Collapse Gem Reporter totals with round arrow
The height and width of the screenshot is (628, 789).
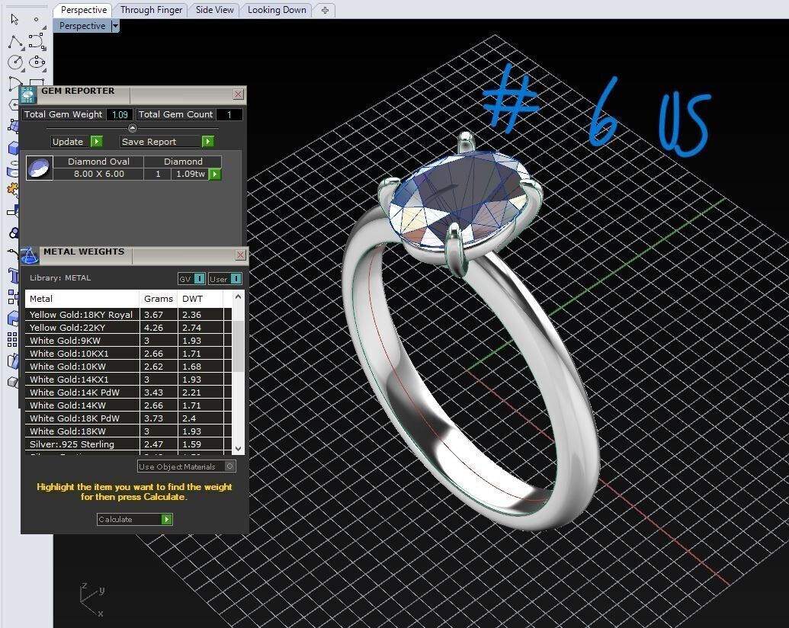point(133,128)
